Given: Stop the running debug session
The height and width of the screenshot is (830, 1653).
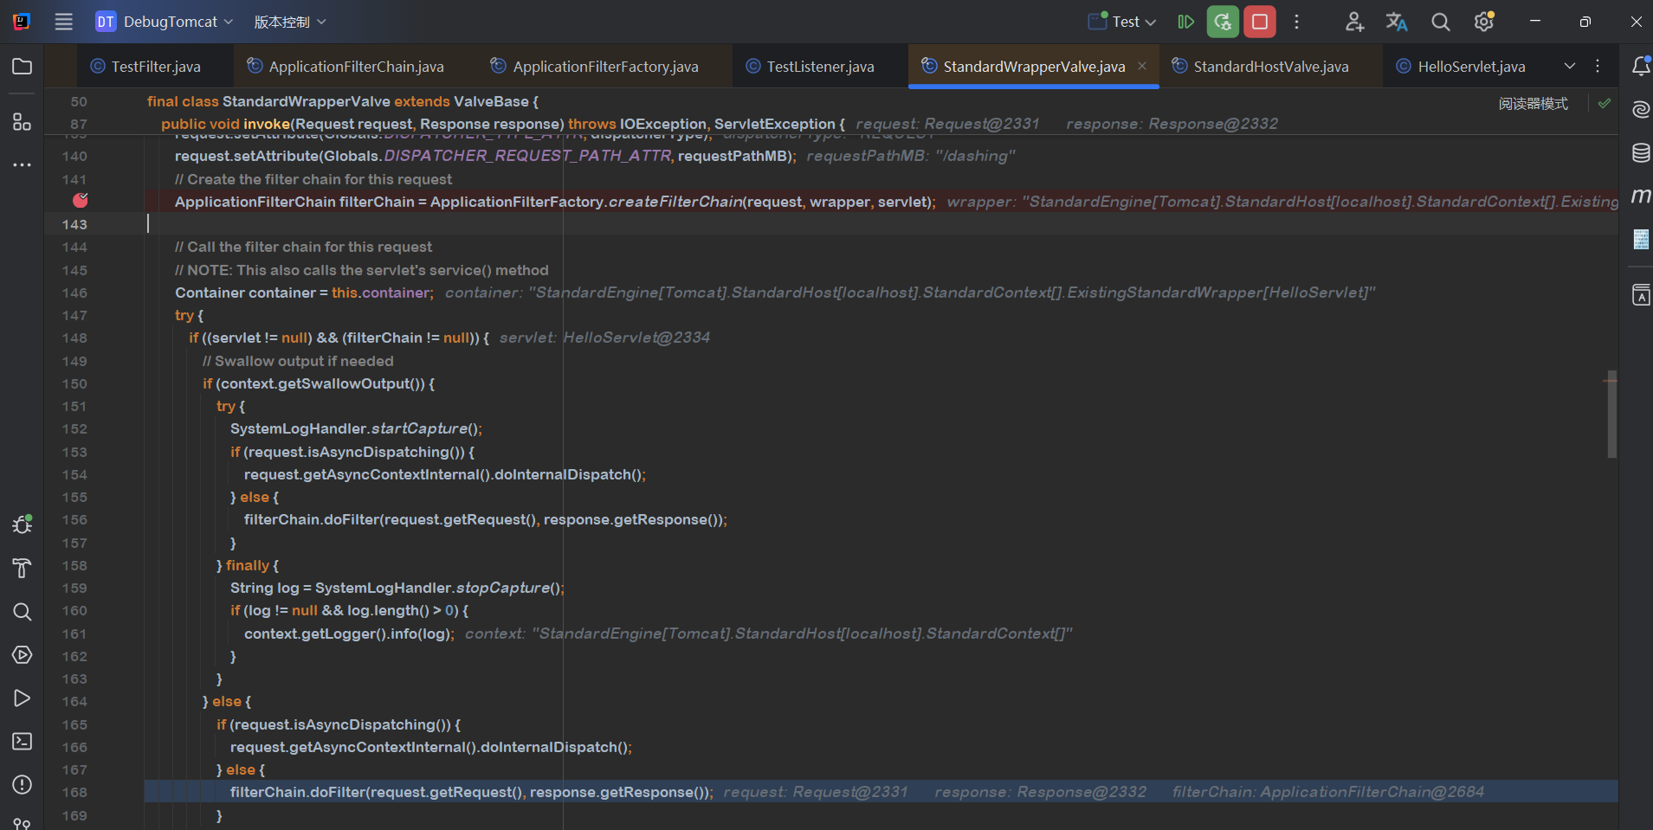Looking at the screenshot, I should (x=1259, y=22).
